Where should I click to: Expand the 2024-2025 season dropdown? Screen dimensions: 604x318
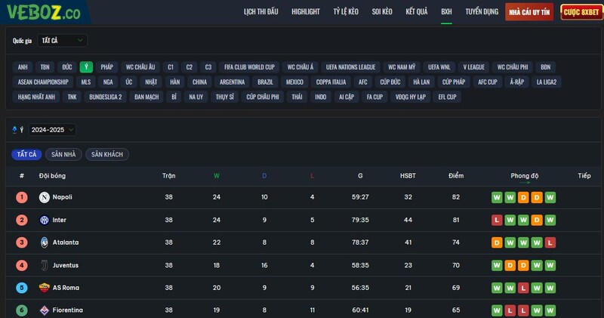coord(52,130)
